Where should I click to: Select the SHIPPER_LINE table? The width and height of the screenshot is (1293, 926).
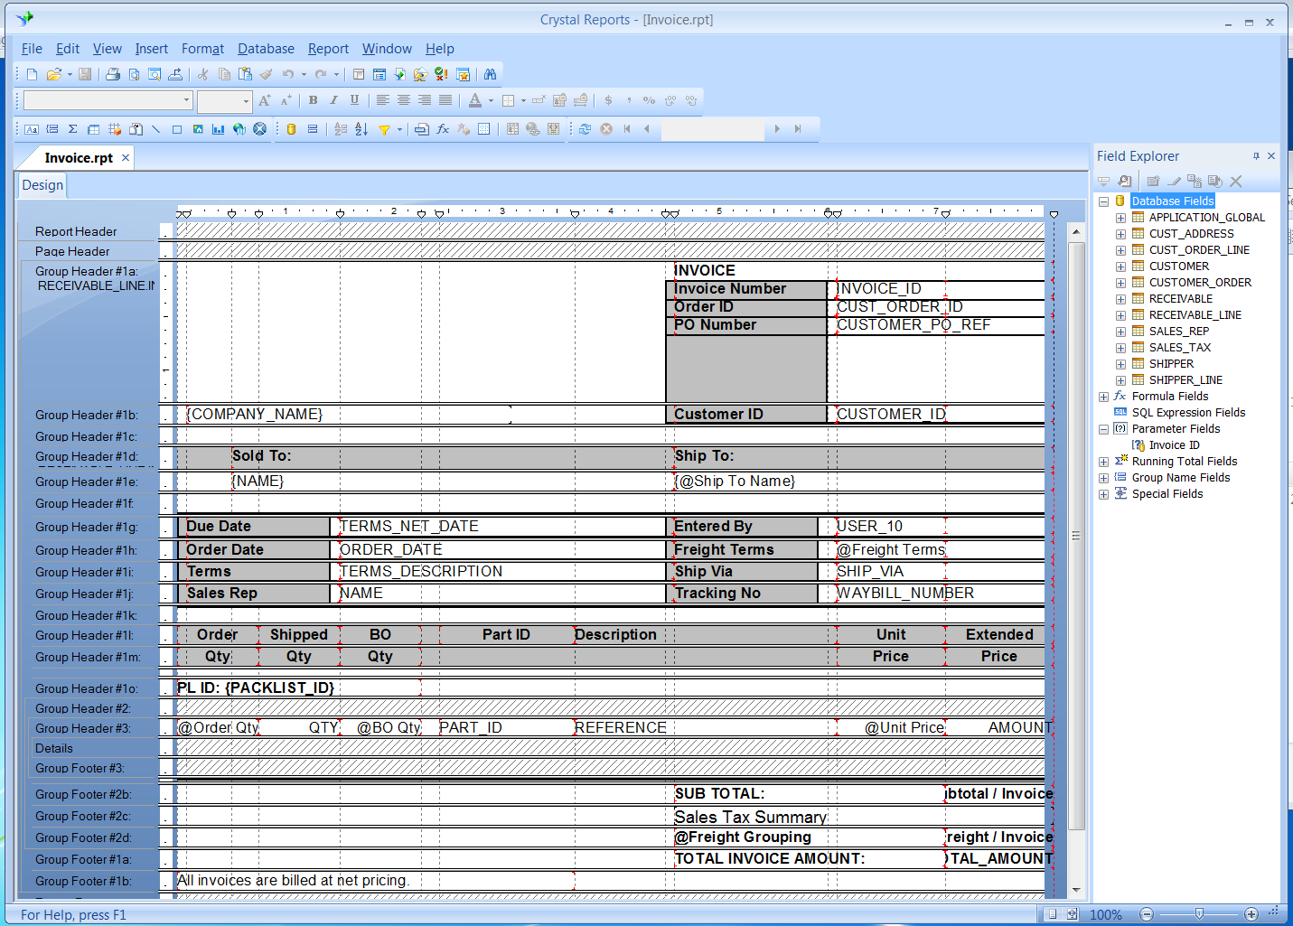[1185, 380]
